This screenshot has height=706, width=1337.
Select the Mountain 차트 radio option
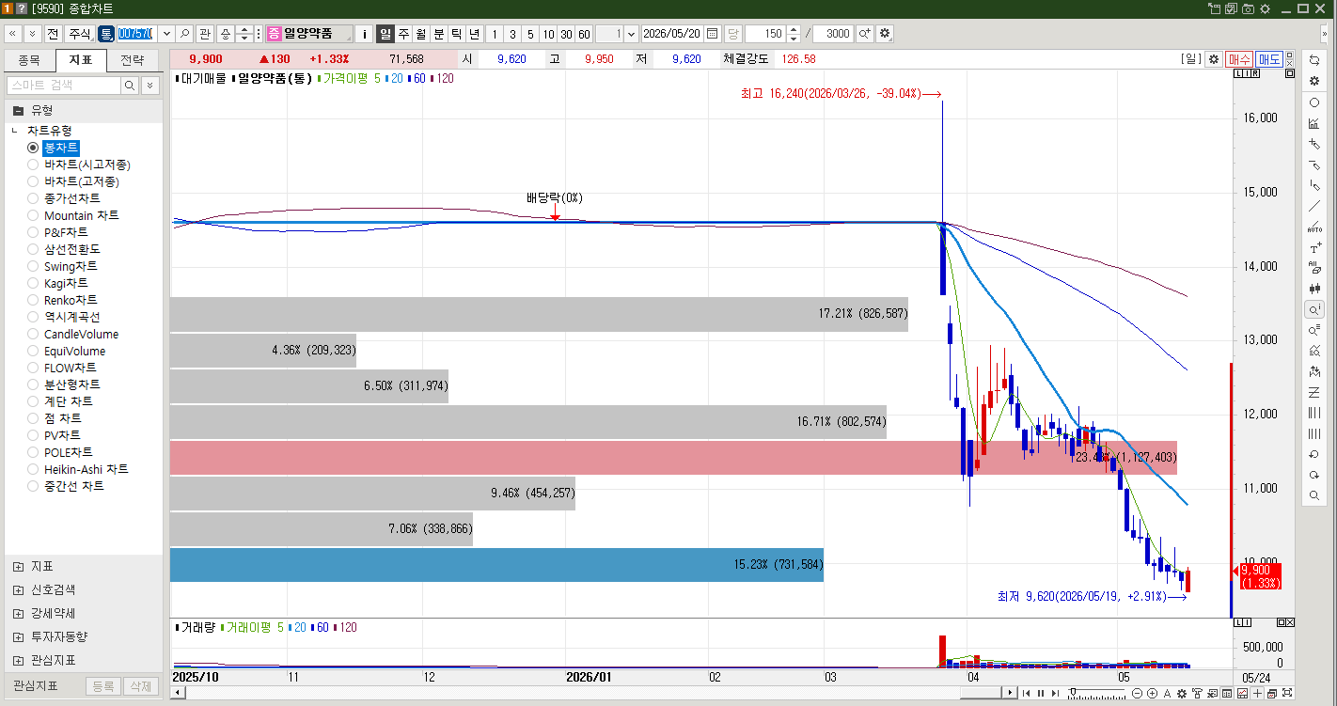pos(73,215)
